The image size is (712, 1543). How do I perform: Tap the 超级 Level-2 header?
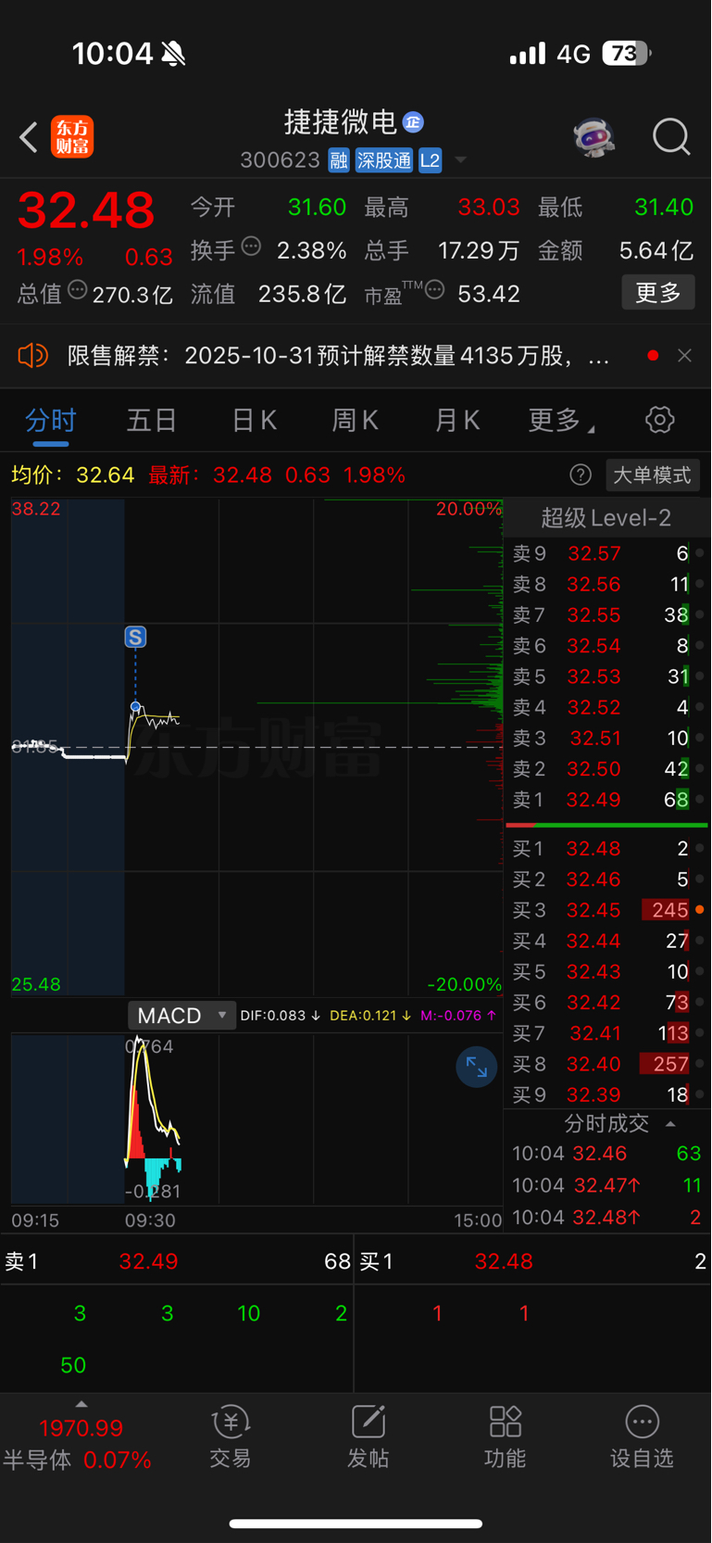pos(606,518)
